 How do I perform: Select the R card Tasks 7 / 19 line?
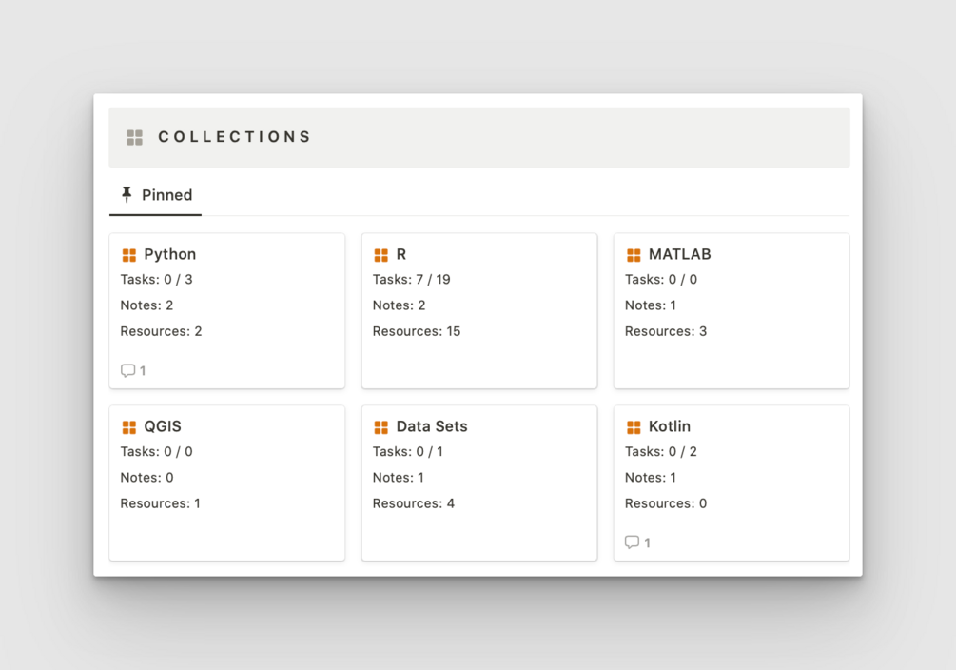coord(412,280)
